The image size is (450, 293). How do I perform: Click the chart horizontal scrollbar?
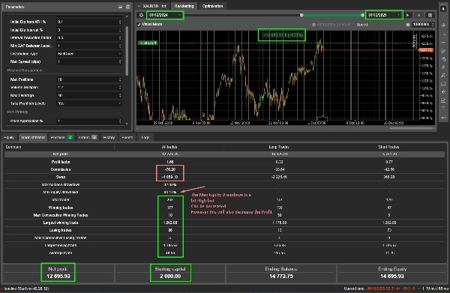click(411, 128)
